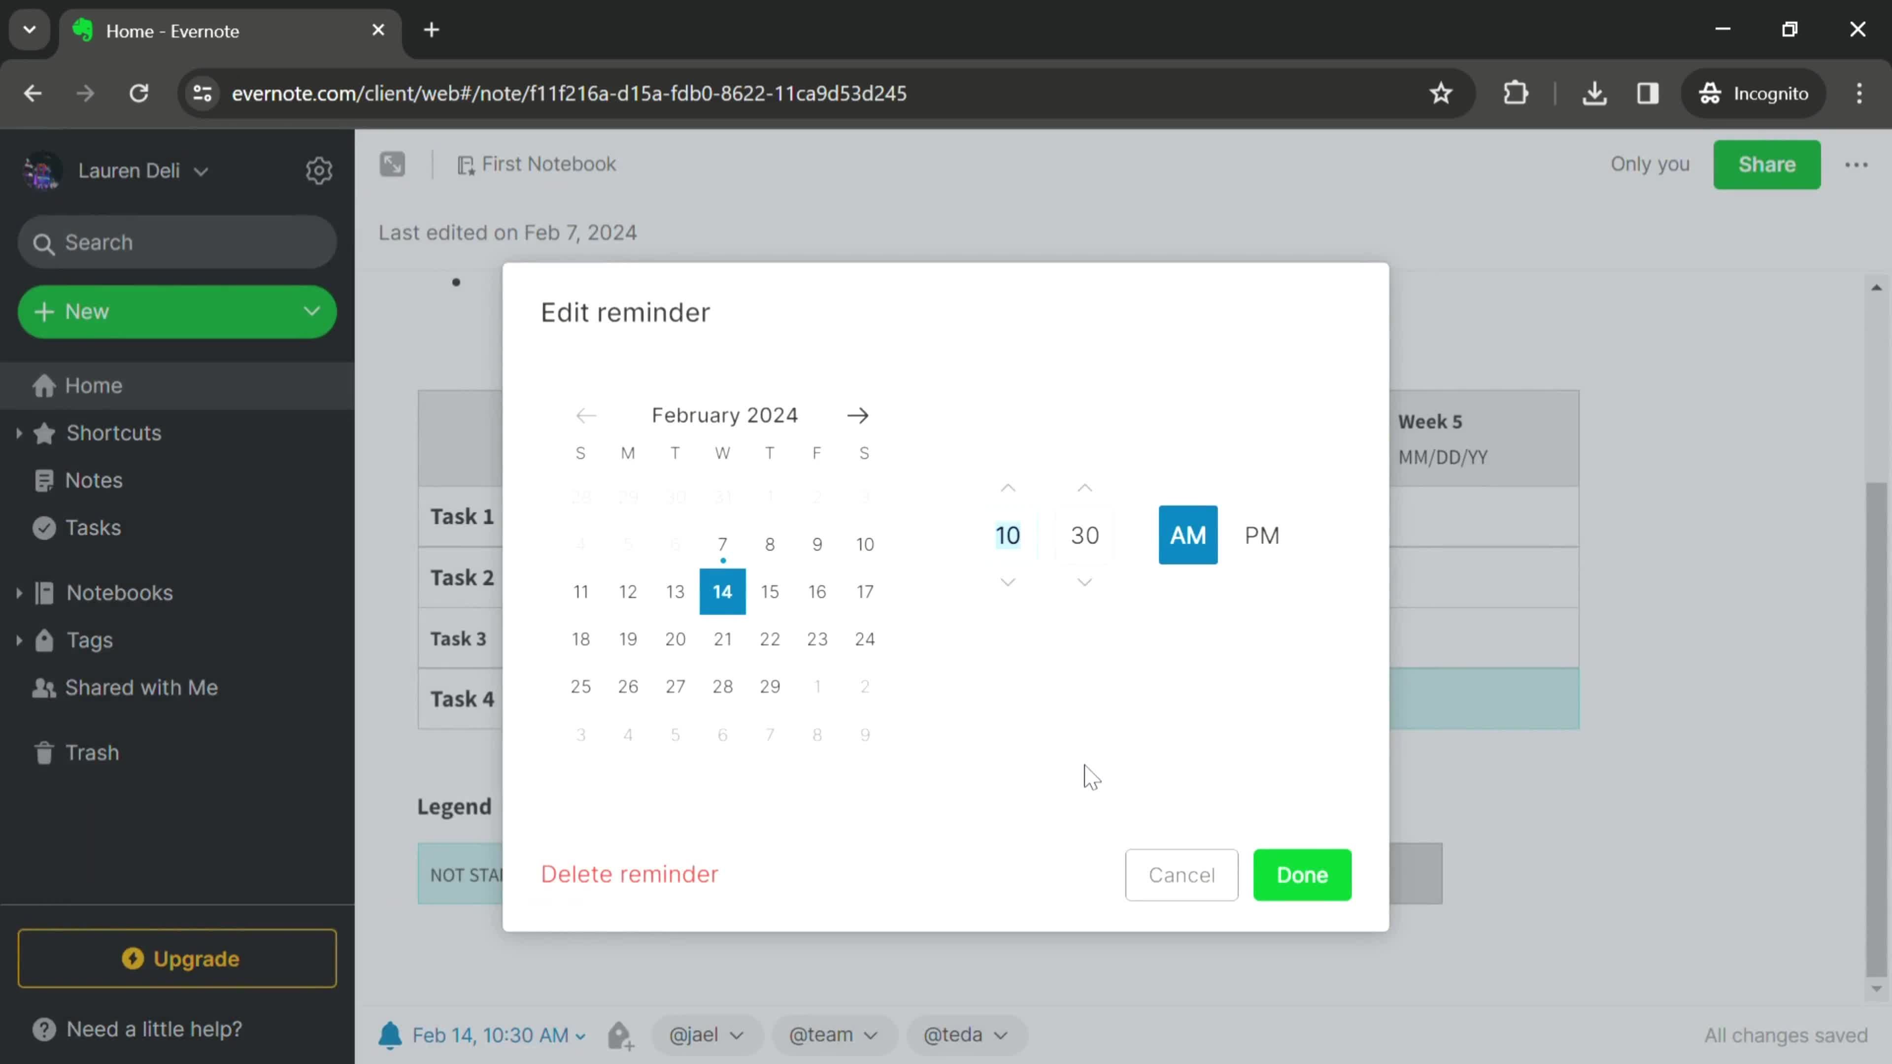1892x1064 pixels.
Task: Click the reminder bell icon in status bar
Action: pos(390,1035)
